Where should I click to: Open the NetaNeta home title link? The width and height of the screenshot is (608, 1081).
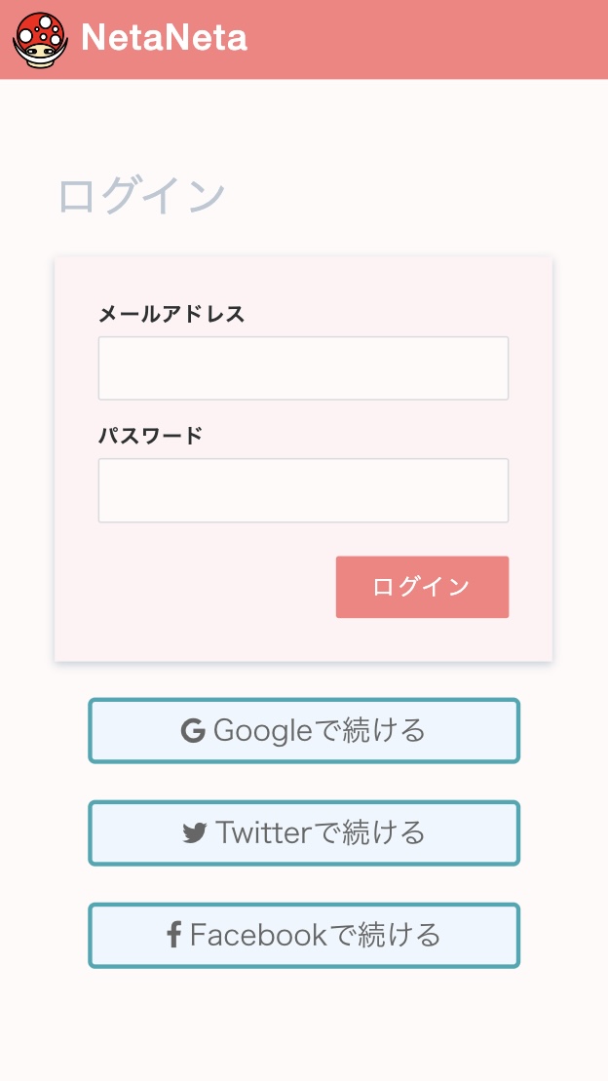[164, 38]
